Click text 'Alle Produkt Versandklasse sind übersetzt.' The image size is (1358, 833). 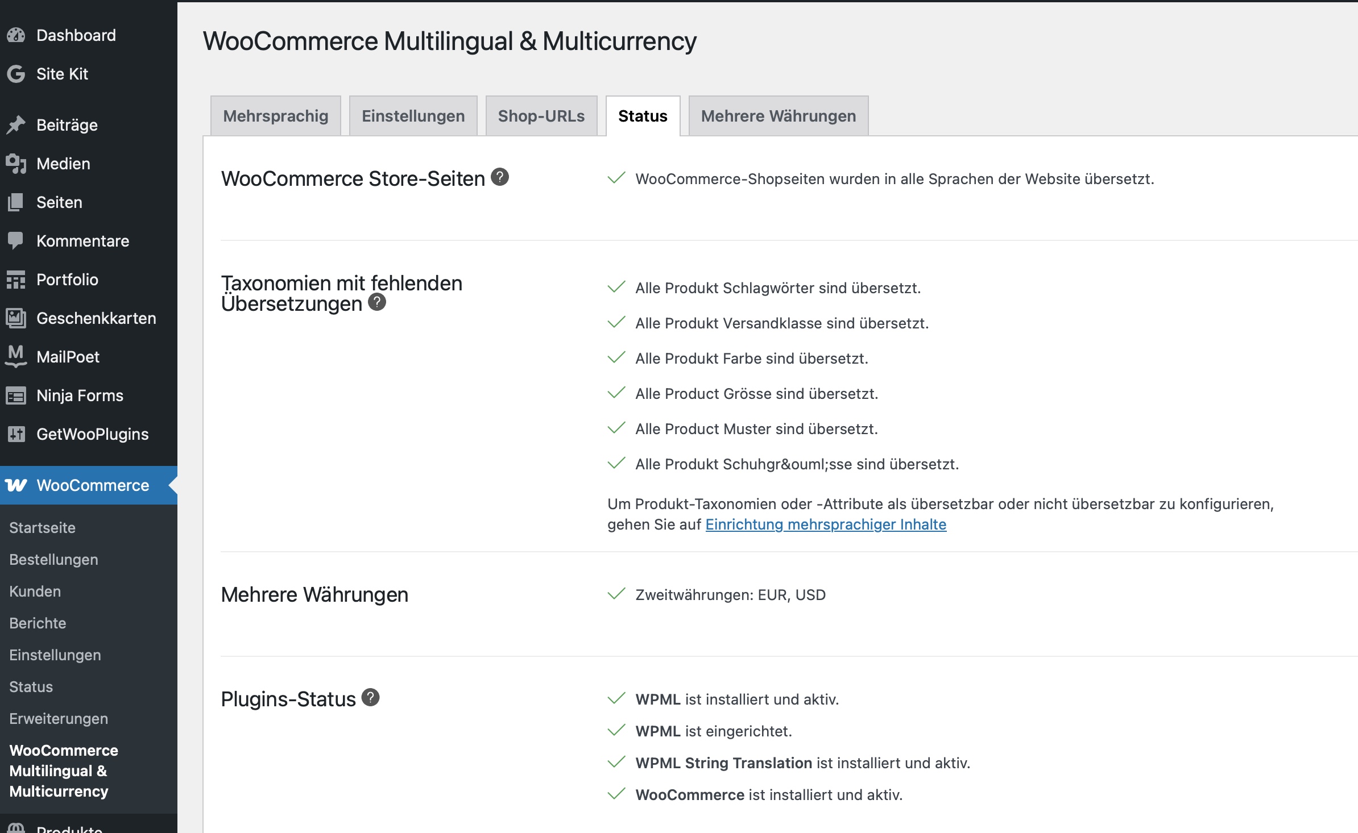pos(782,323)
